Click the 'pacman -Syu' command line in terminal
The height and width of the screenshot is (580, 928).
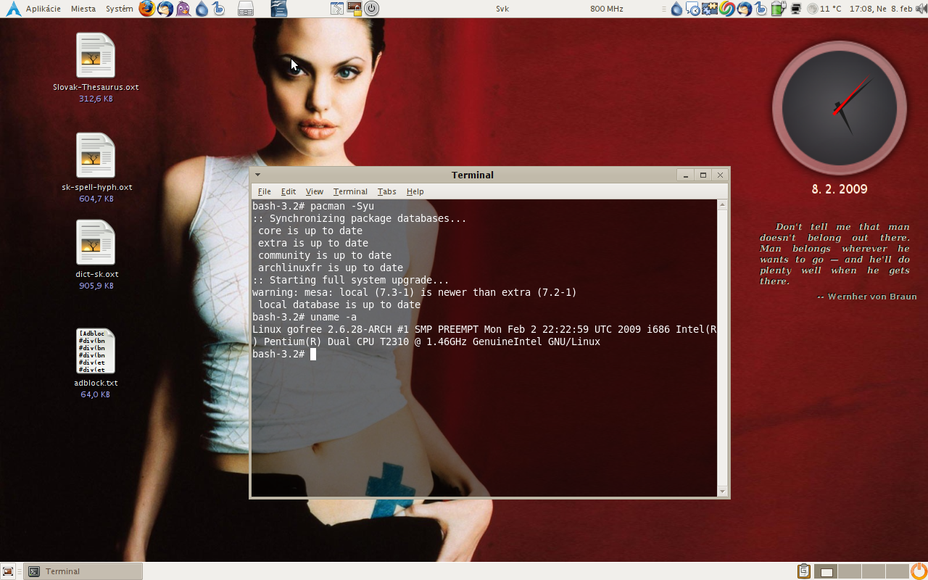(313, 207)
